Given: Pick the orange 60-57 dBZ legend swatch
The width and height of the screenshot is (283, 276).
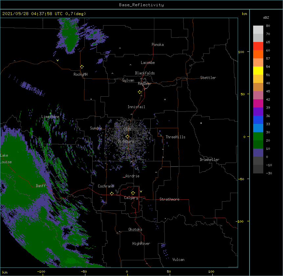Looking at the screenshot, I should click(x=258, y=54).
